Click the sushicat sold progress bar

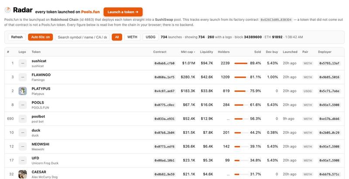(241, 63)
